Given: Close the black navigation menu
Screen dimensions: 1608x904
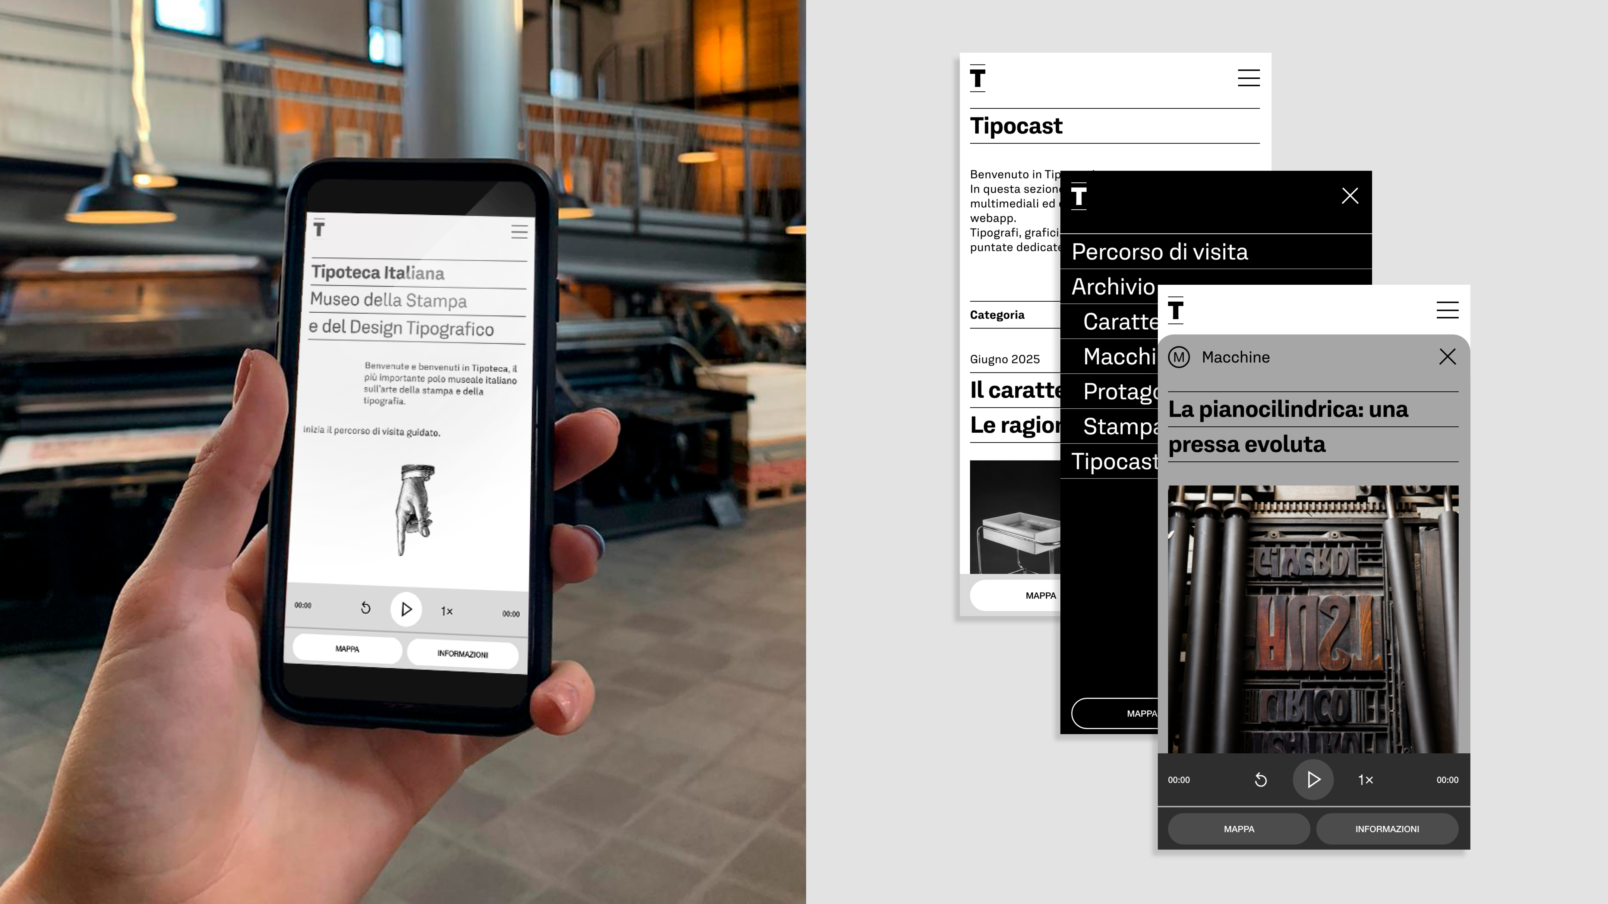Looking at the screenshot, I should tap(1350, 196).
